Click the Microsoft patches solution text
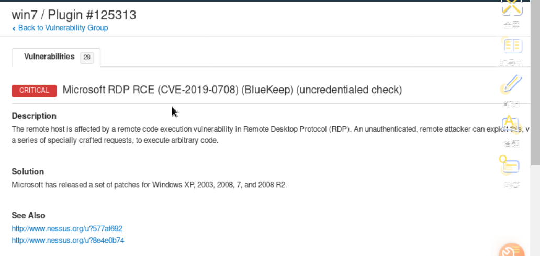The width and height of the screenshot is (540, 256). tap(149, 185)
